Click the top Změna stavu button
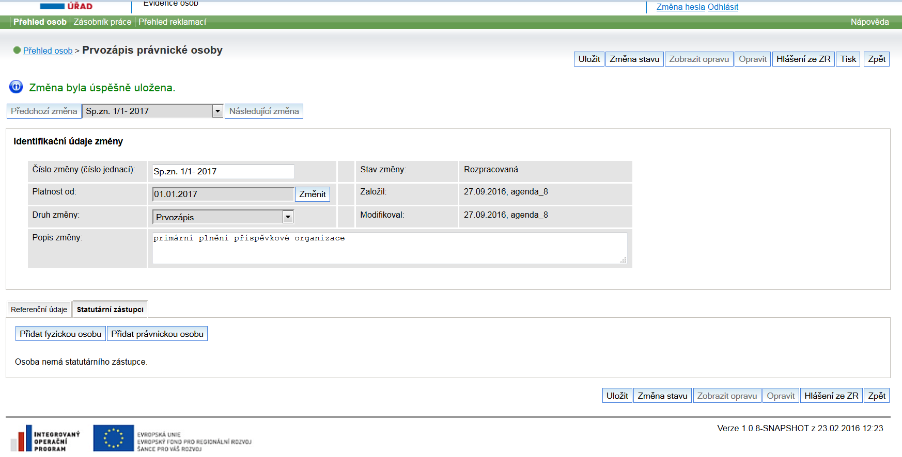The height and width of the screenshot is (457, 902). coord(634,59)
